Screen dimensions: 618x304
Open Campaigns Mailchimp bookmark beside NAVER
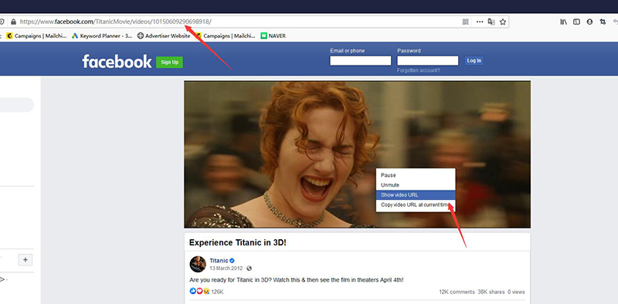(226, 35)
